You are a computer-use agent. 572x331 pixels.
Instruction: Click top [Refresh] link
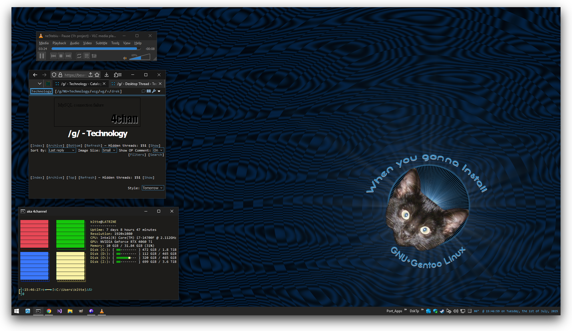point(94,146)
